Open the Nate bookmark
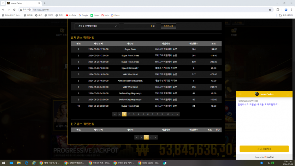 tap(105, 15)
